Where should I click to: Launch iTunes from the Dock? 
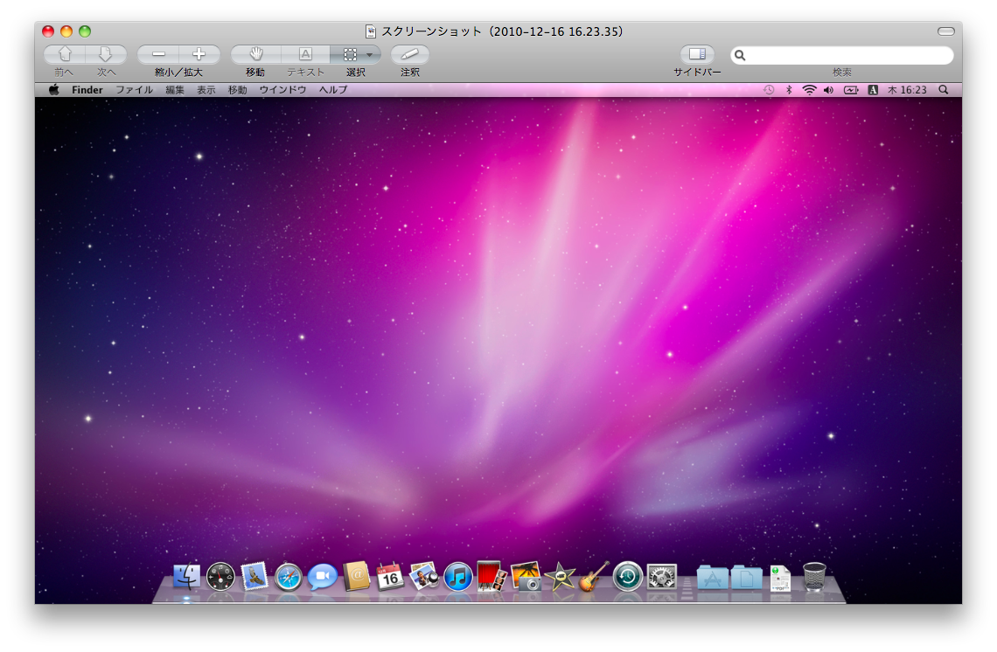pyautogui.click(x=457, y=577)
